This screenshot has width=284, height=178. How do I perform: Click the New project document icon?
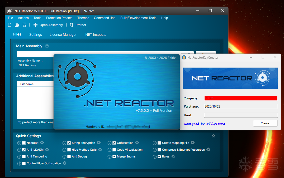click(x=10, y=25)
